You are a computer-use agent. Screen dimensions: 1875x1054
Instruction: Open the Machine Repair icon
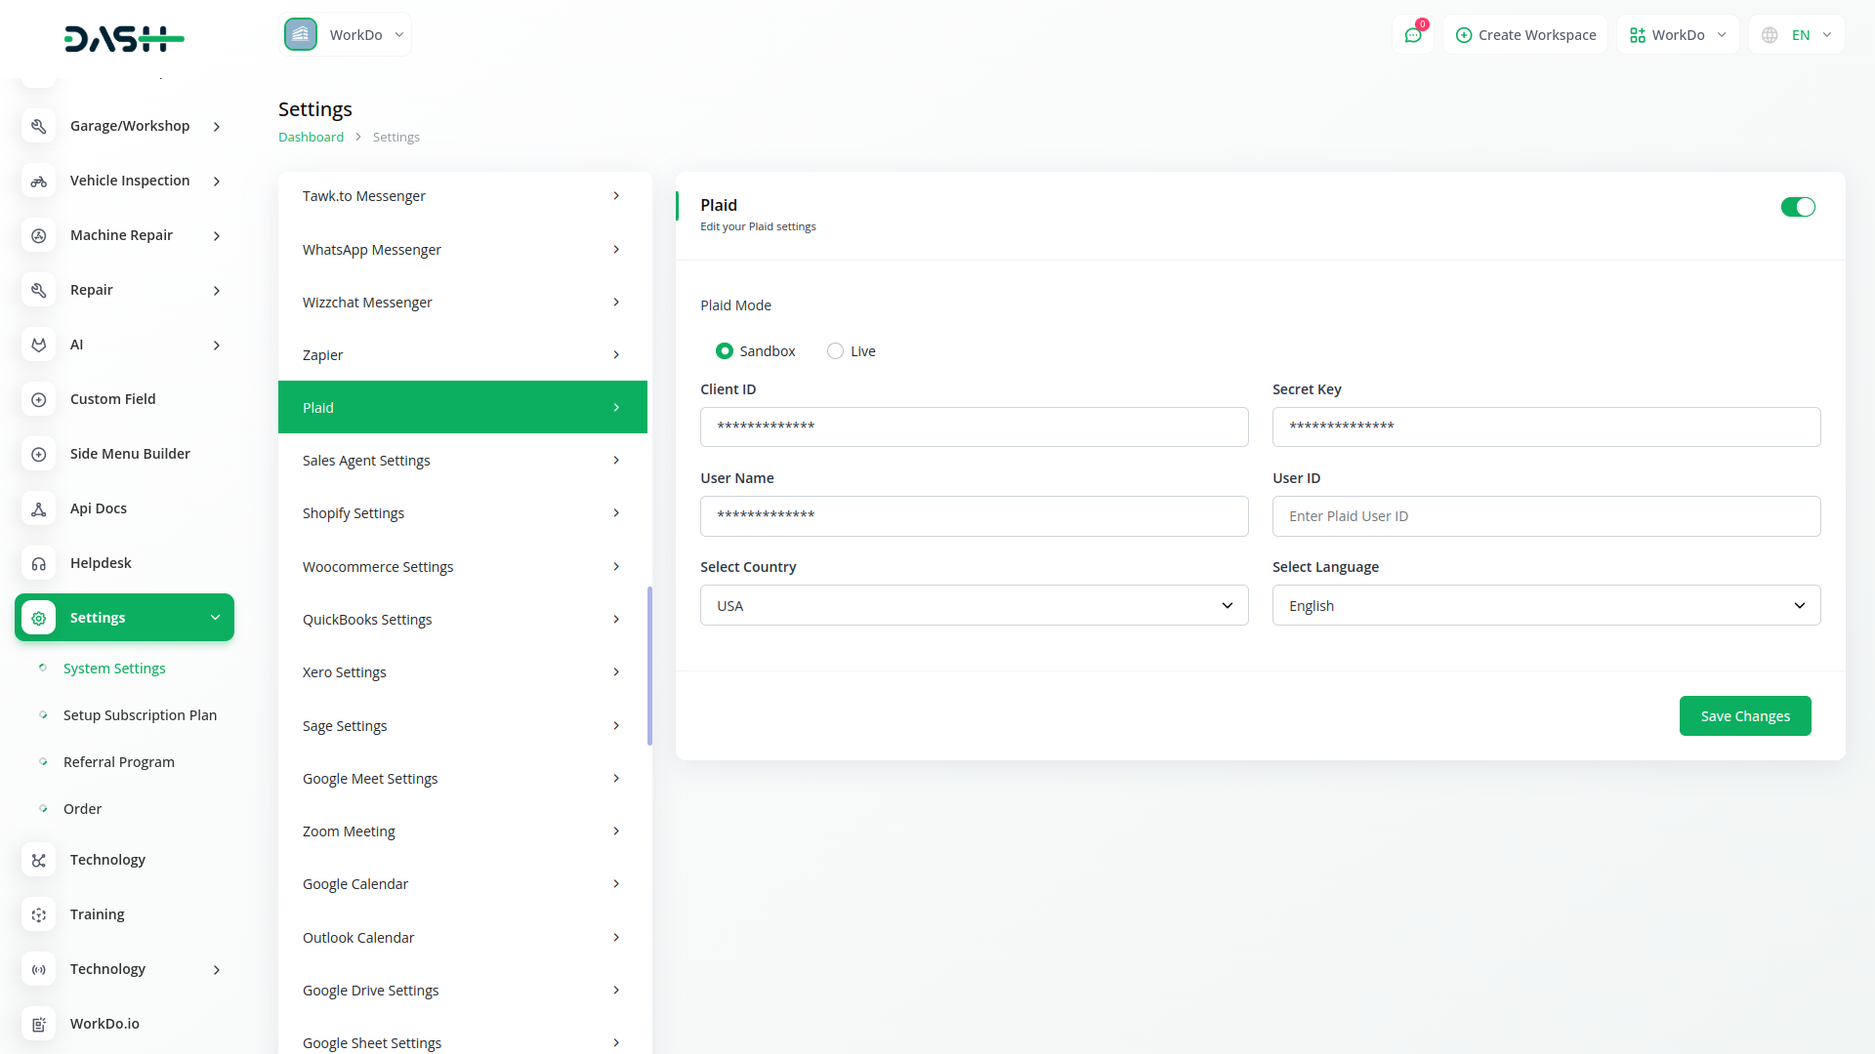[x=39, y=235]
